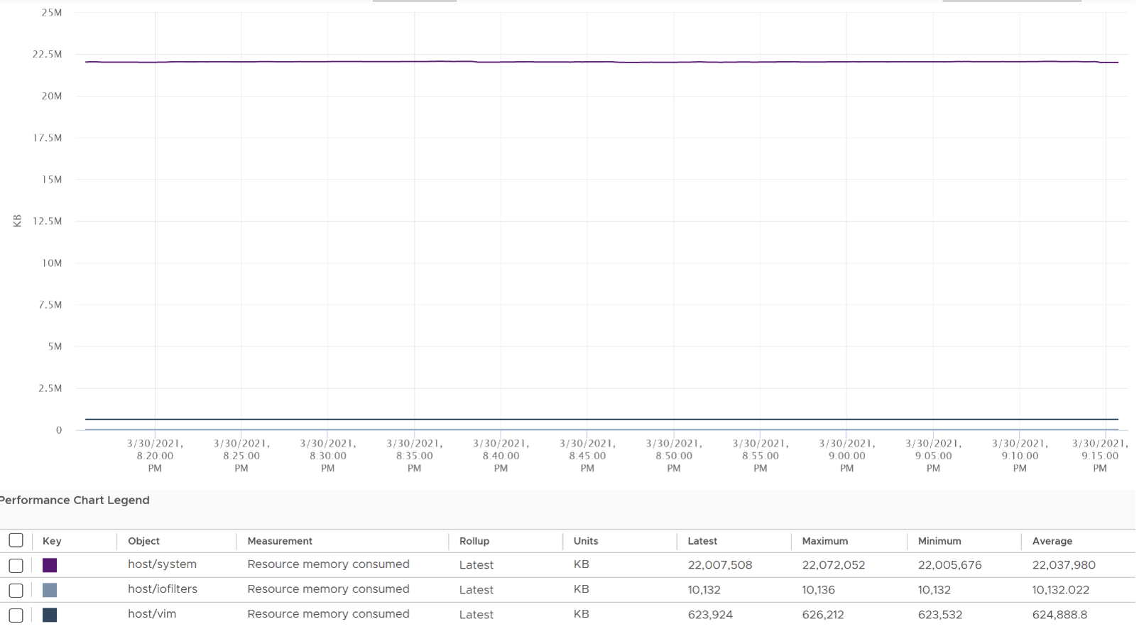This screenshot has width=1139, height=629.
Task: Click Latest value 22,007,508
Action: click(720, 565)
